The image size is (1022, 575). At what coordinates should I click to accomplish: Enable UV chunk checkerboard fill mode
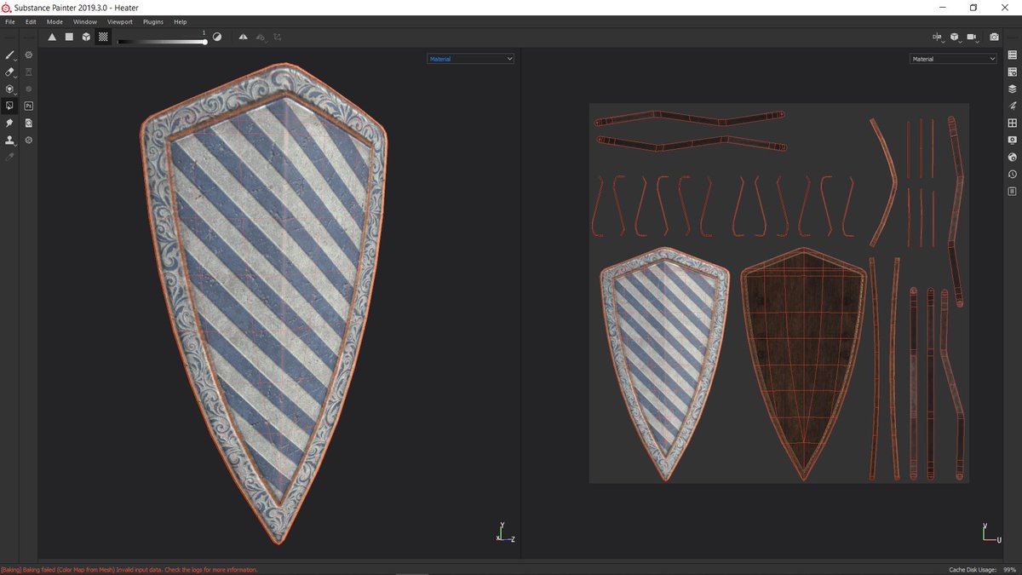(103, 37)
